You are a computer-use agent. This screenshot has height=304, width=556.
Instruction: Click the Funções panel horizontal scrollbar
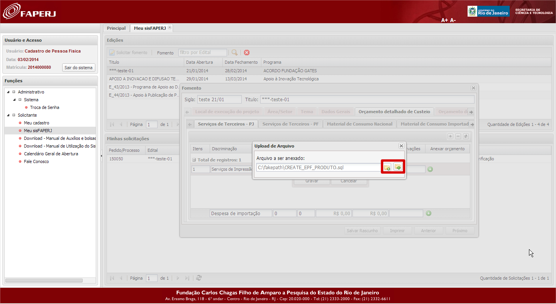coord(44,280)
